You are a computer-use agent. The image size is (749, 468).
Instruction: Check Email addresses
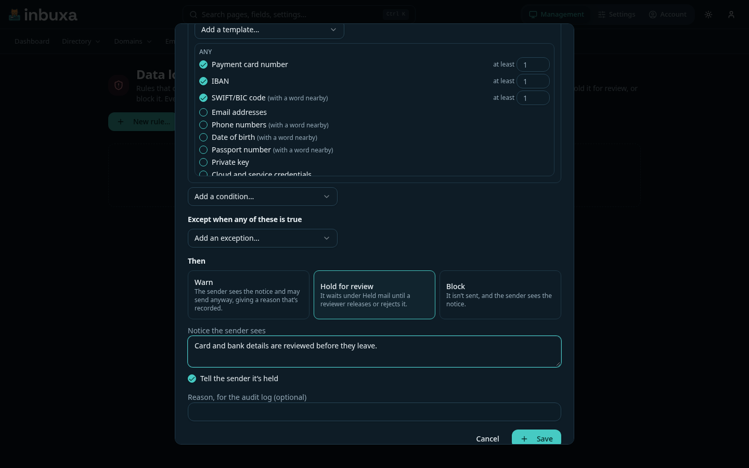point(203,112)
